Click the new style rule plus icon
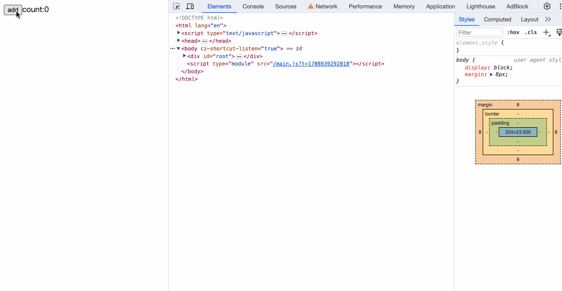 (546, 32)
